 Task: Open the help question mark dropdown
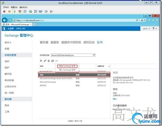tap(154, 29)
